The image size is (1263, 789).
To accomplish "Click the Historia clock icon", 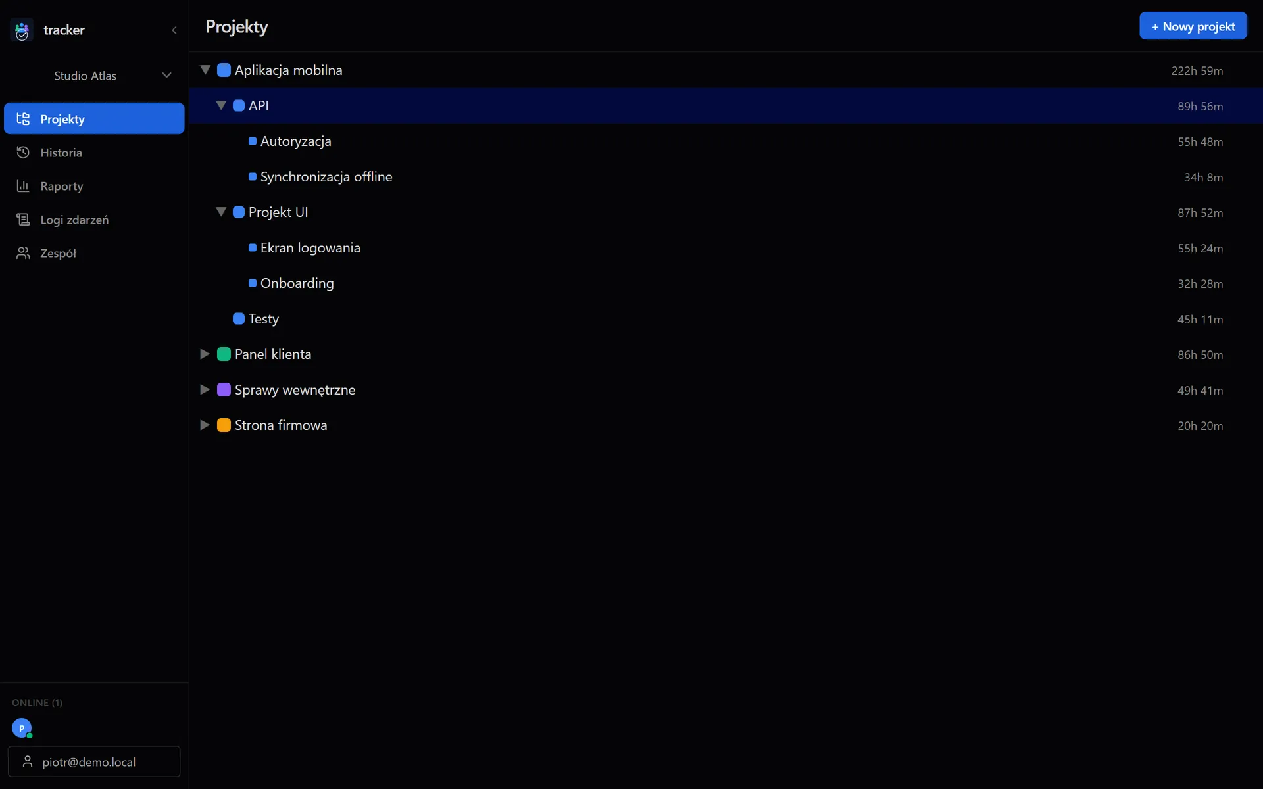I will (23, 153).
